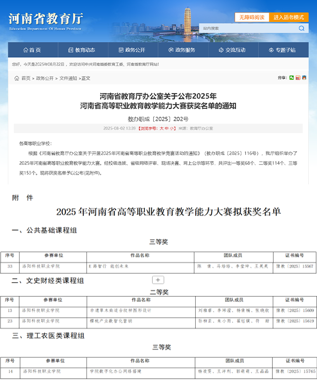Set font size to 中 (medium)
317x382 pixels.
pyautogui.click(x=167, y=128)
